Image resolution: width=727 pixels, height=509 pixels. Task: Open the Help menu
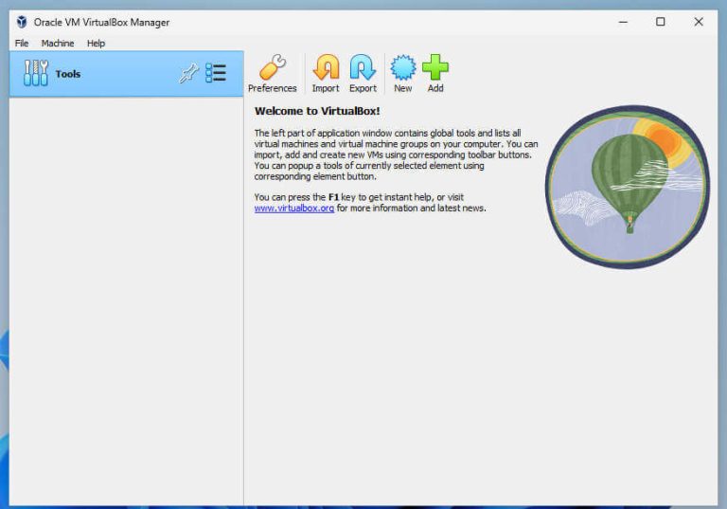(96, 44)
